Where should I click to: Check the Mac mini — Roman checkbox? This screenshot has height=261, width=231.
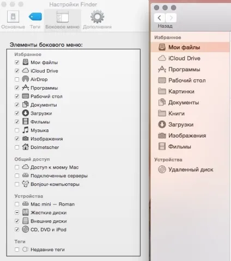(x=17, y=204)
